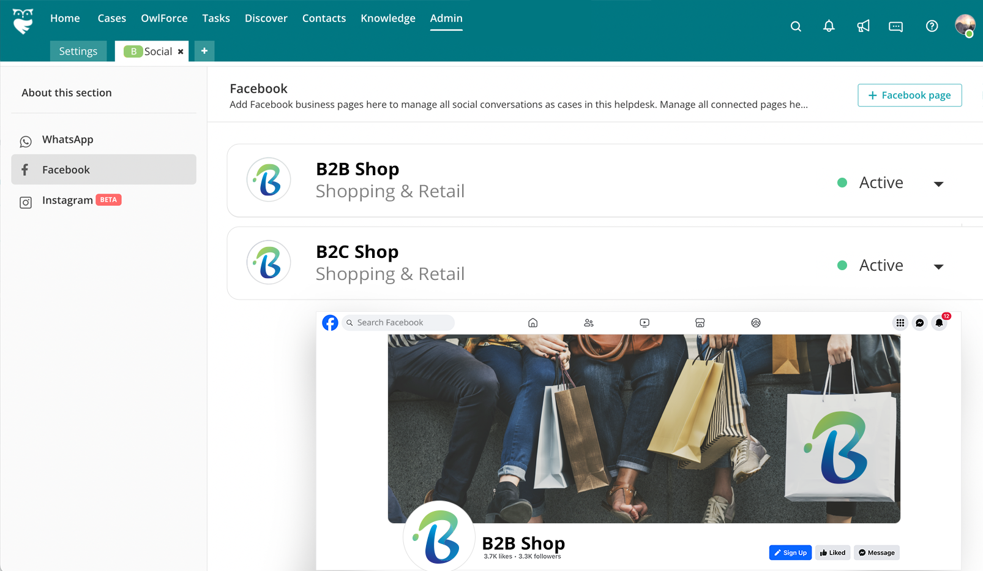The image size is (983, 571).
Task: Open the notifications bell in top bar
Action: 829,26
